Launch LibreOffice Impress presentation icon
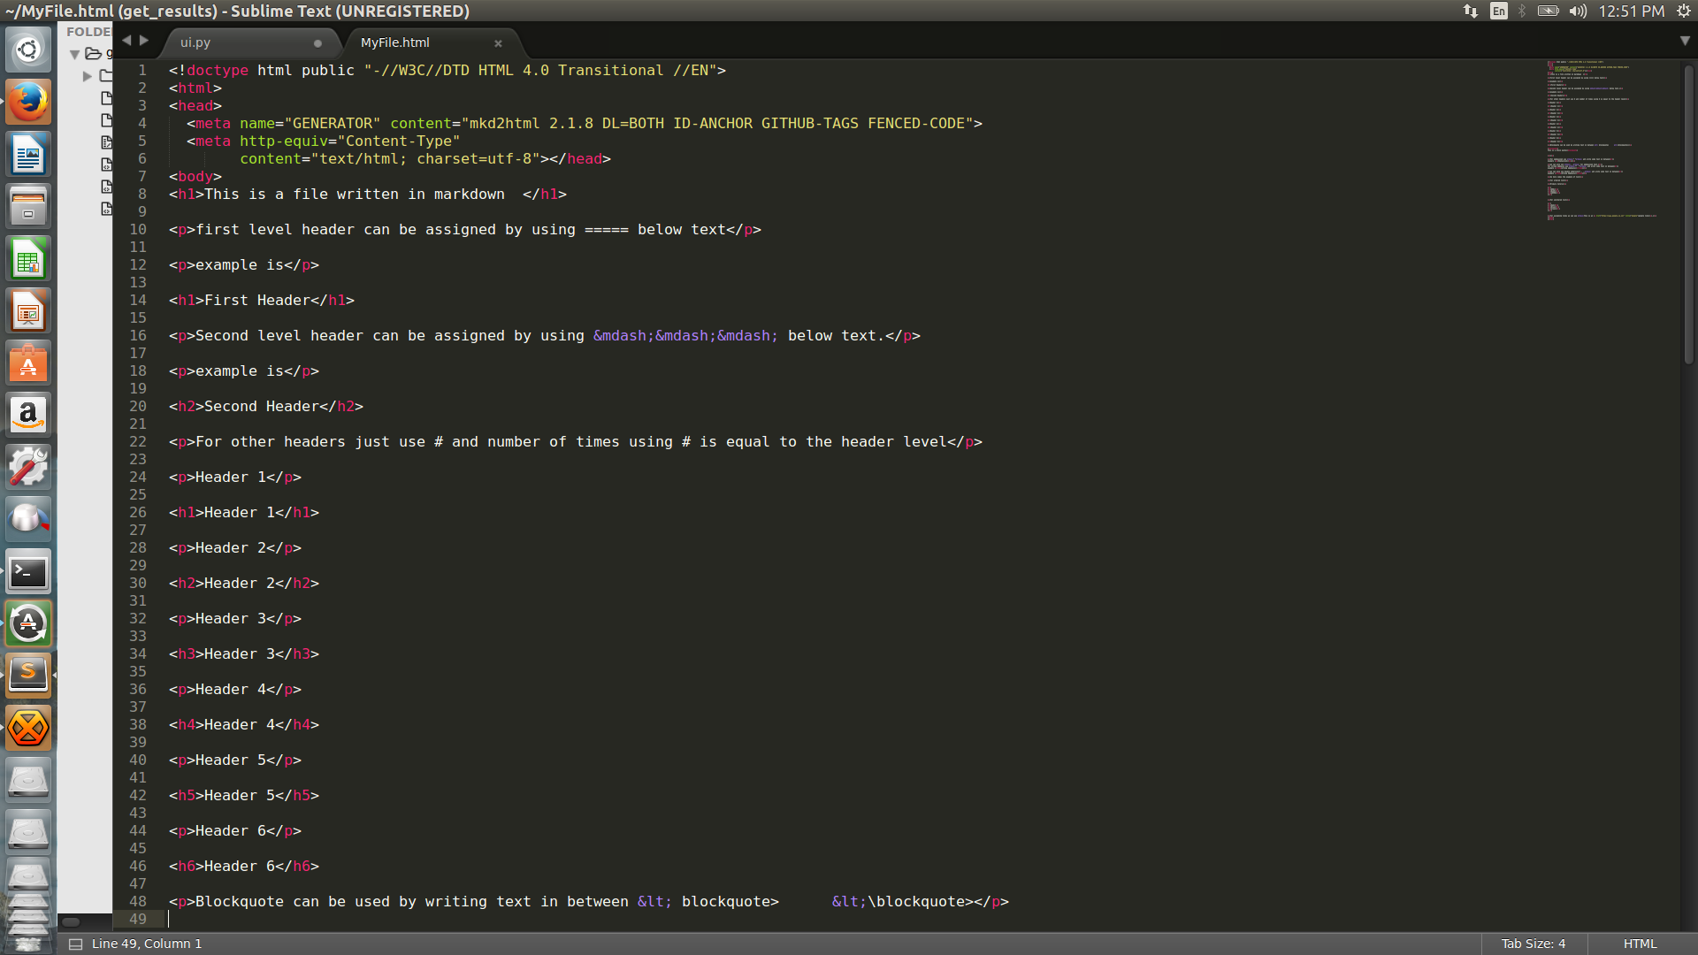The height and width of the screenshot is (955, 1698). (x=28, y=311)
